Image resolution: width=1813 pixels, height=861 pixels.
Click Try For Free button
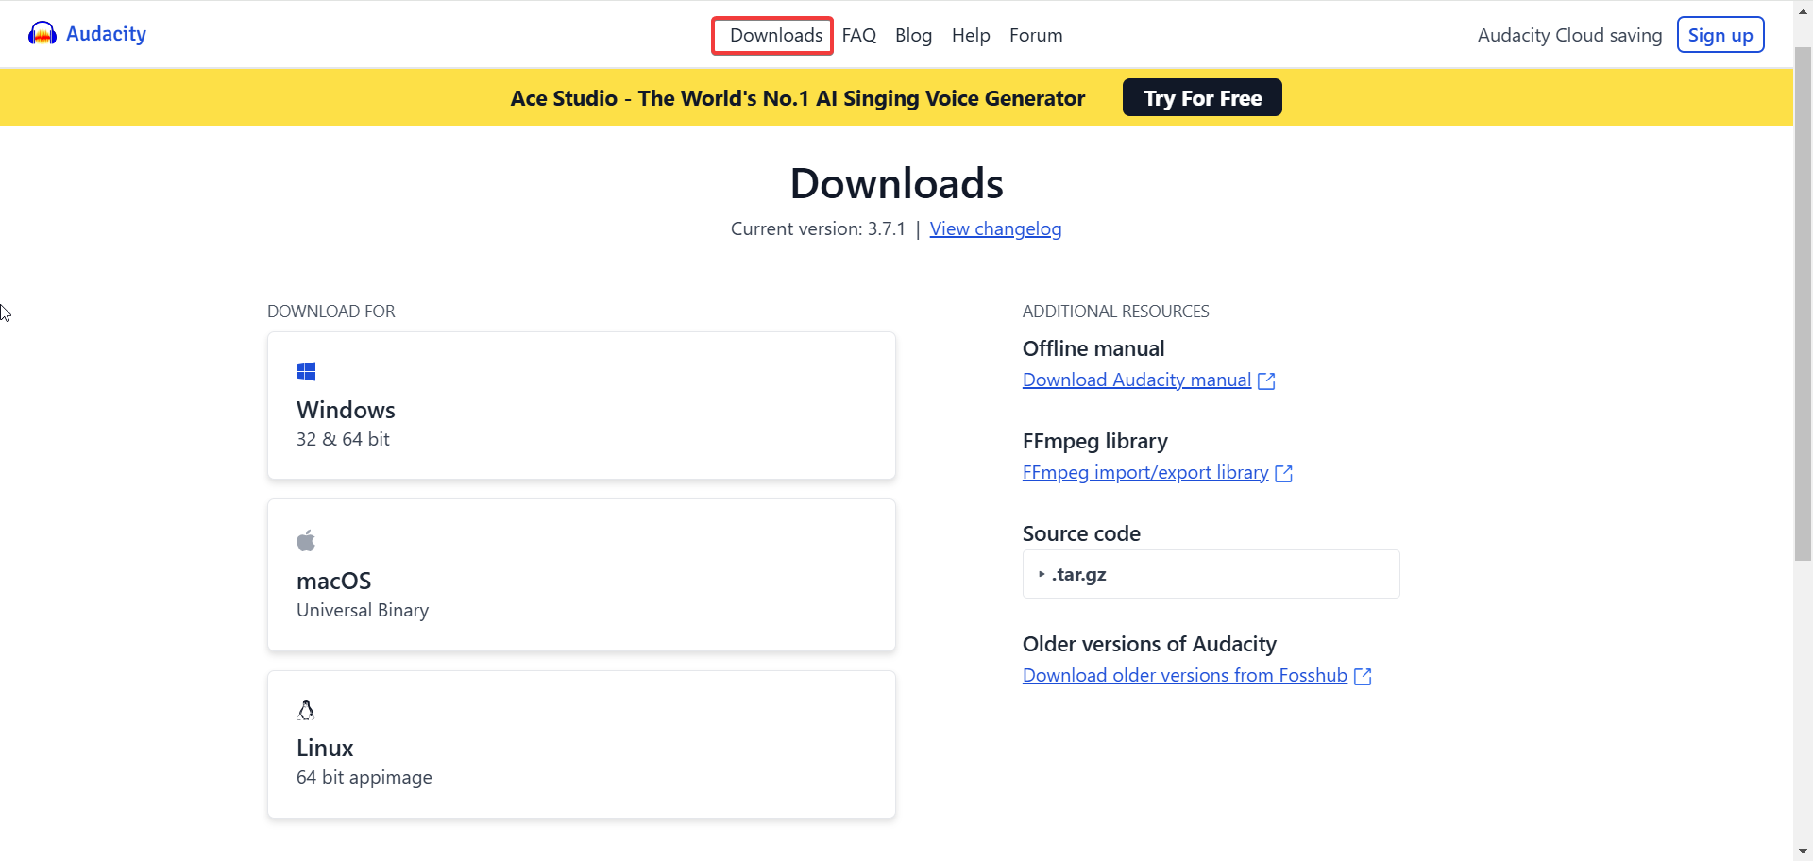pos(1202,97)
